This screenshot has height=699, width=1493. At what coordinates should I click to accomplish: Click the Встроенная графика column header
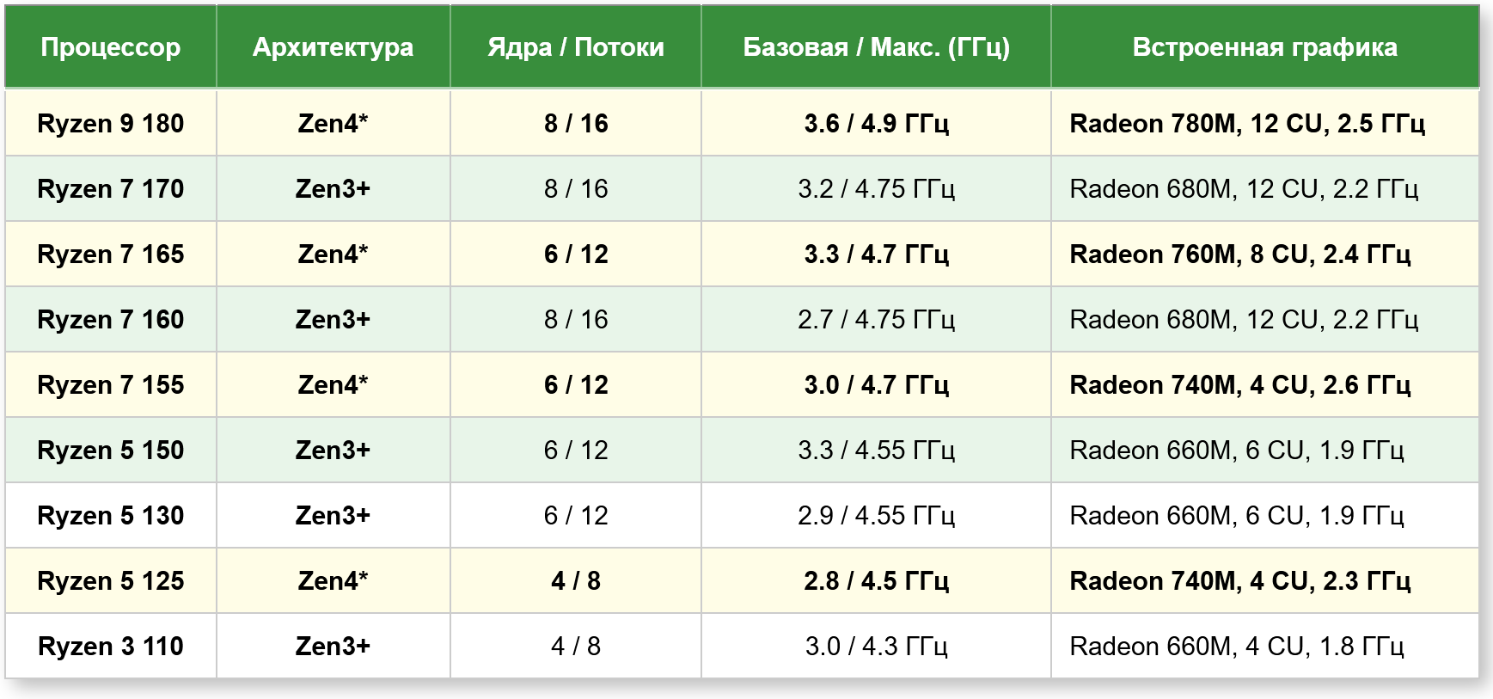click(1265, 46)
